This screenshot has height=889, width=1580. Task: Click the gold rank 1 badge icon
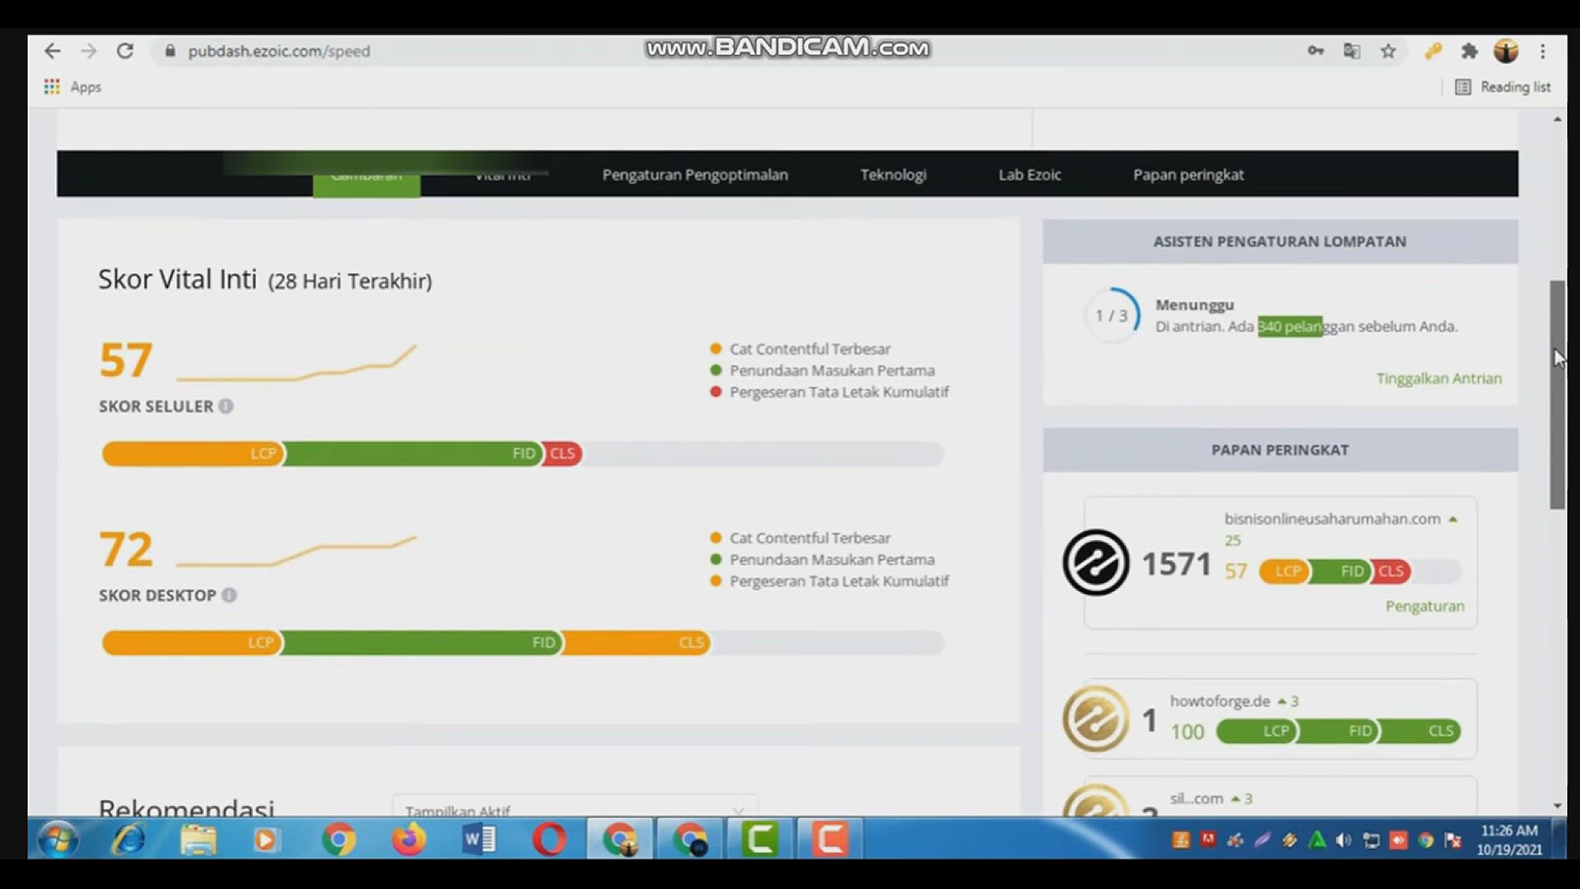click(x=1095, y=719)
